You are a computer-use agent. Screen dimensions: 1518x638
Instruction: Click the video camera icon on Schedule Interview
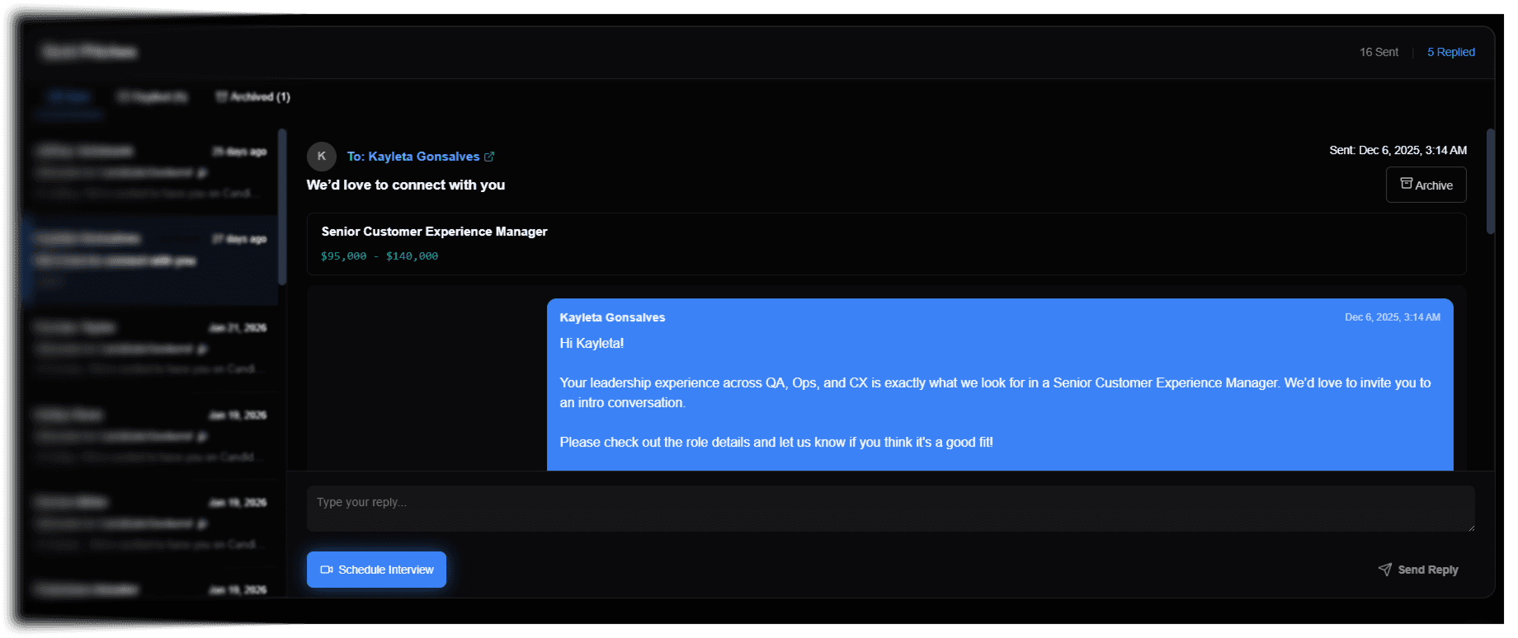pyautogui.click(x=327, y=570)
